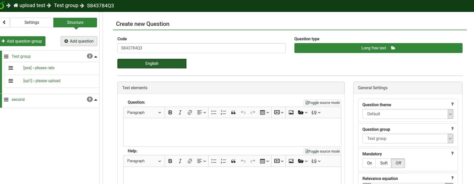The width and height of the screenshot is (474, 184).
Task: Click undo icon in Question editor
Action: (243, 113)
